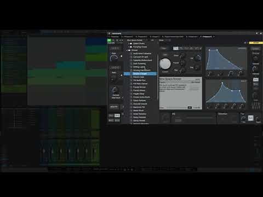Click the small dark button inside the preset info panel
The image size is (263, 197).
pos(190,108)
